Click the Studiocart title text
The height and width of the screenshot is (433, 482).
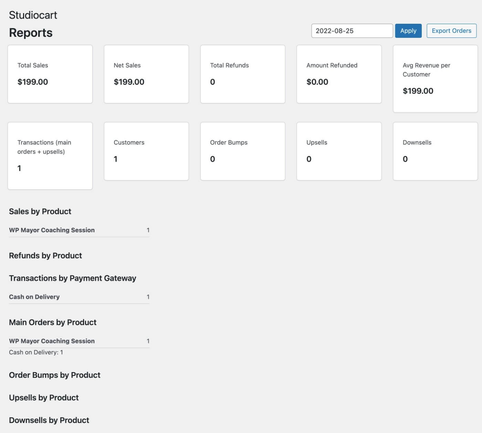[33, 15]
